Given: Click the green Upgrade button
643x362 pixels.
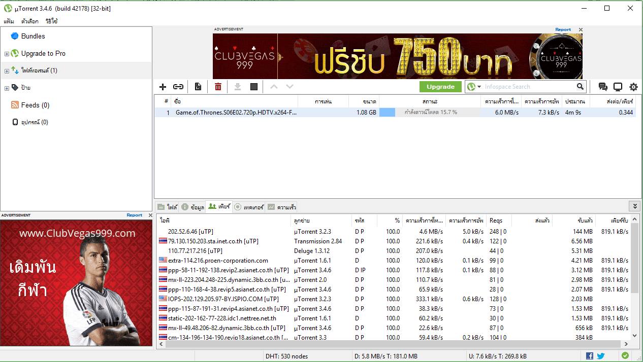Looking at the screenshot, I should coord(440,87).
